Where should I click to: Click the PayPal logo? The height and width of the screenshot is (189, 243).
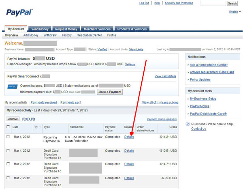tap(19, 12)
